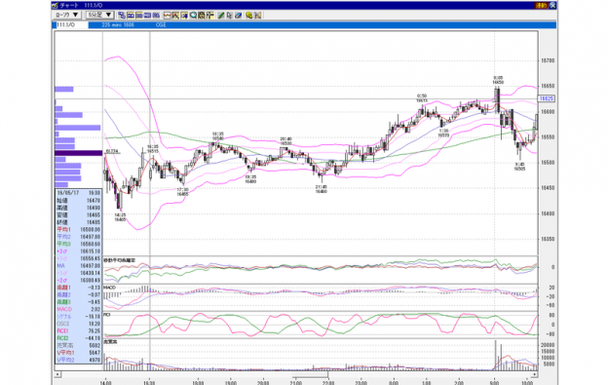
Task: Click the linked-windows toolbar icon
Action: [x=122, y=16]
